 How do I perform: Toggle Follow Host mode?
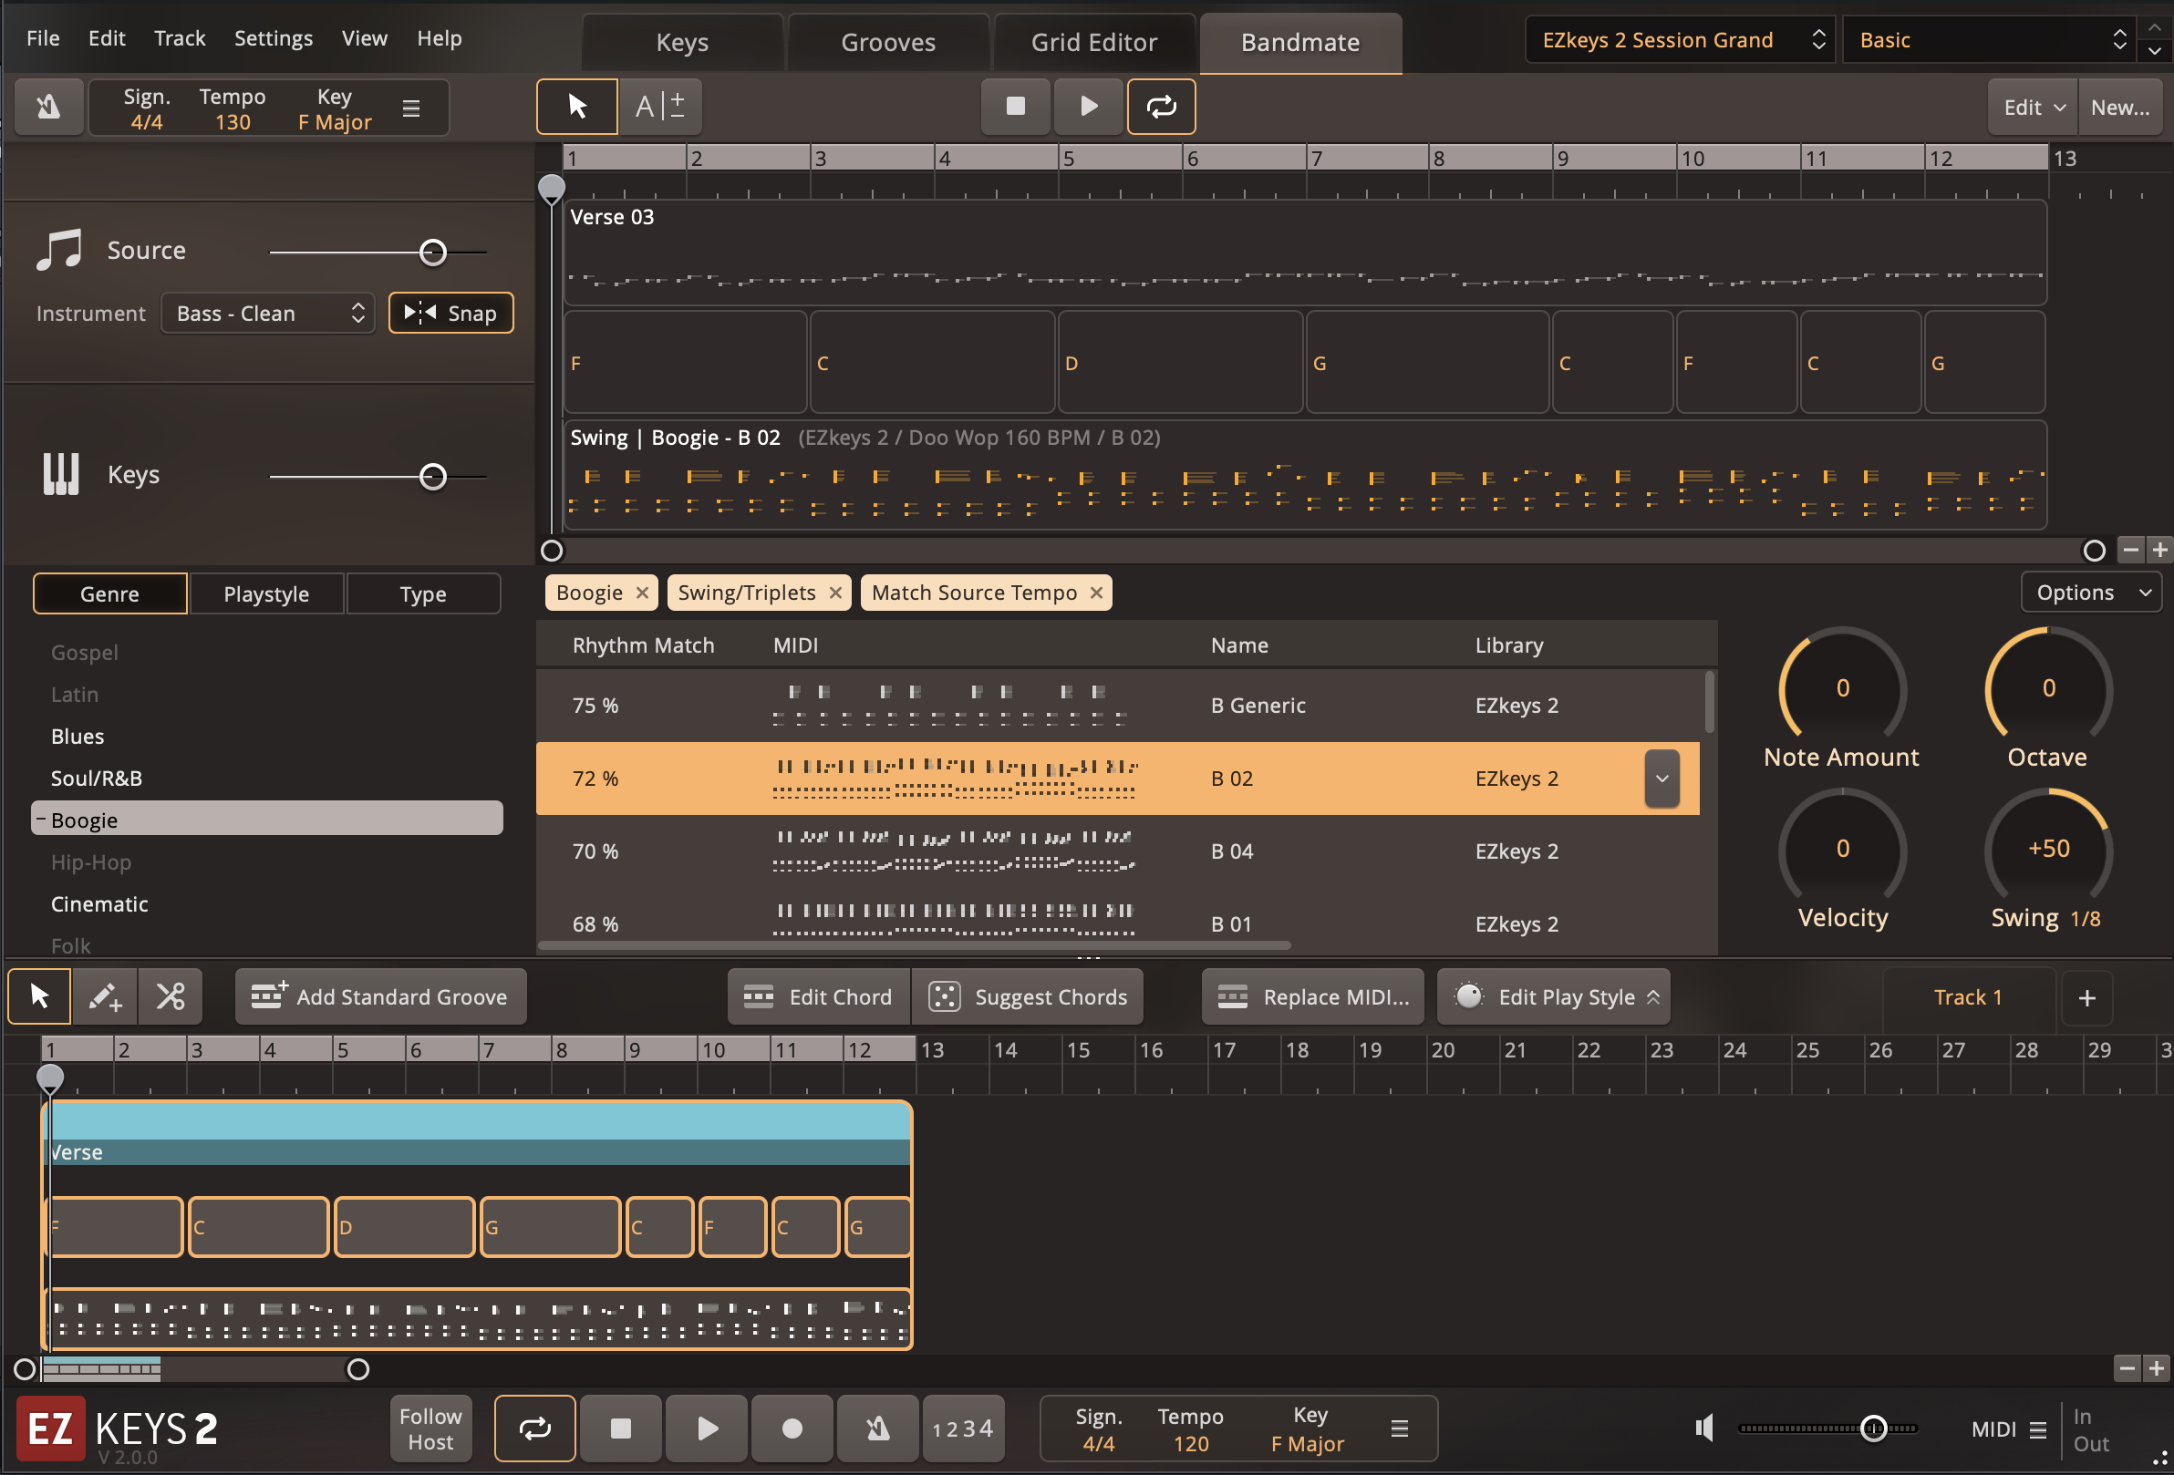(430, 1429)
